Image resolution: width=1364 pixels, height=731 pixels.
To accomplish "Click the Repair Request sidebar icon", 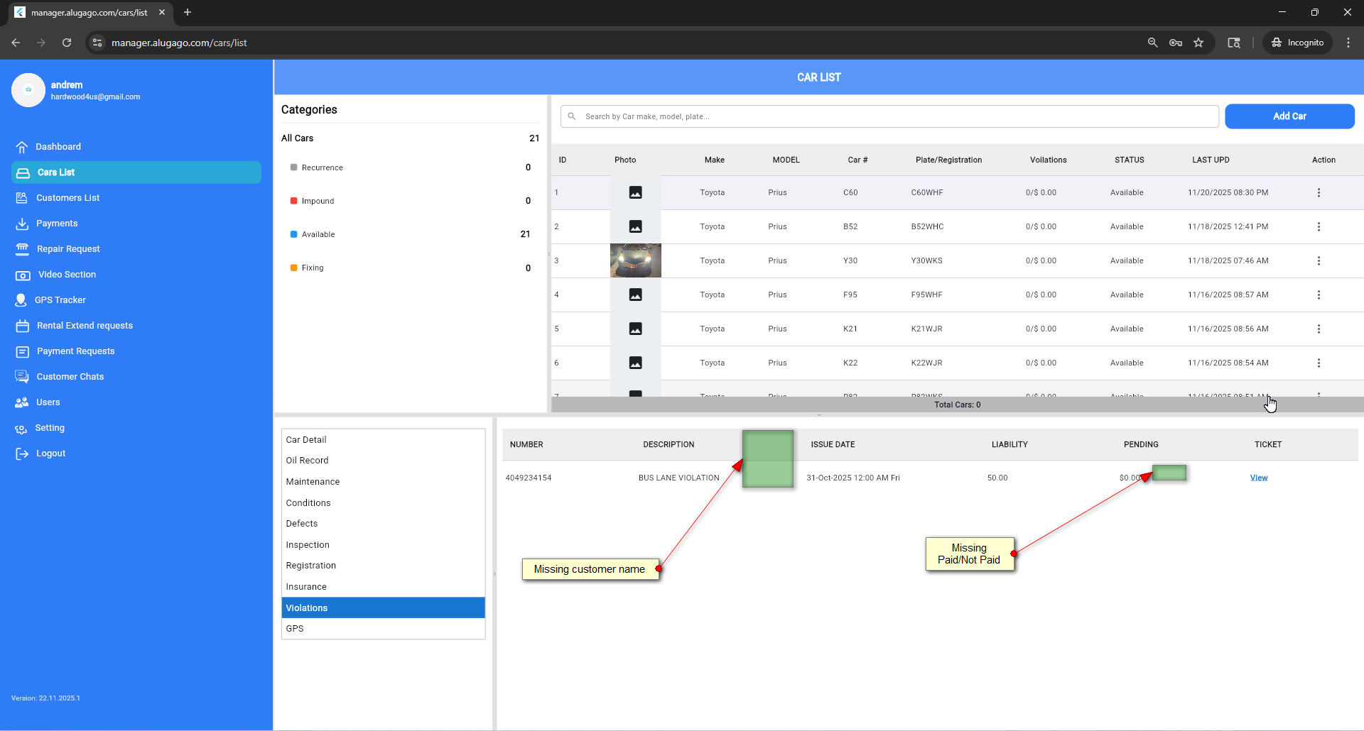I will 22,249.
